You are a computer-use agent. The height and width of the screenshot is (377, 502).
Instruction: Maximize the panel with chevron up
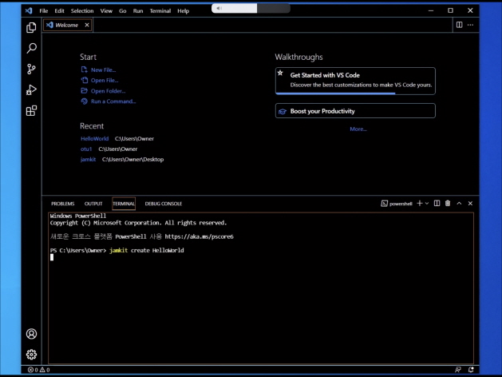459,204
